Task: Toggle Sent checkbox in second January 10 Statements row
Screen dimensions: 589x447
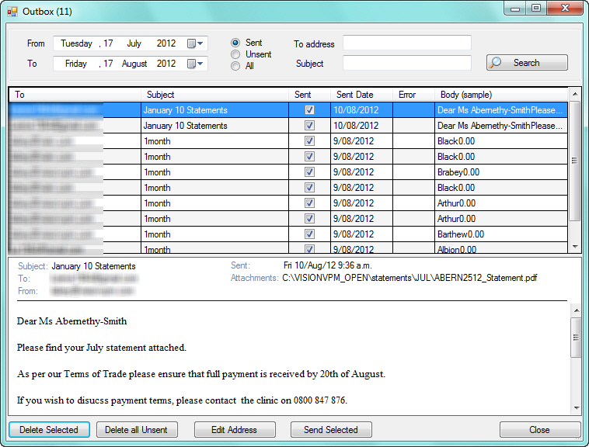Action: click(309, 125)
